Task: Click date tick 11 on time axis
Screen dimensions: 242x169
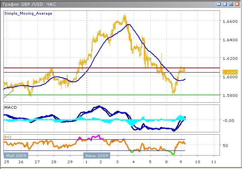Action: [x=213, y=162]
